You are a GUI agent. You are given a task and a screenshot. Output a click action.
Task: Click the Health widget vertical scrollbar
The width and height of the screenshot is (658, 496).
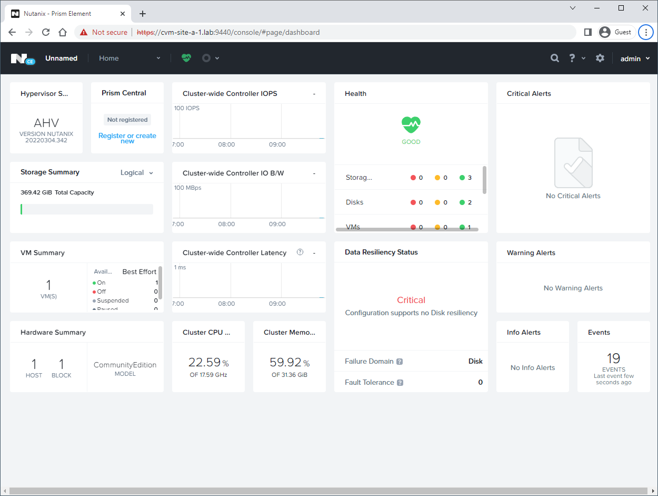(484, 180)
